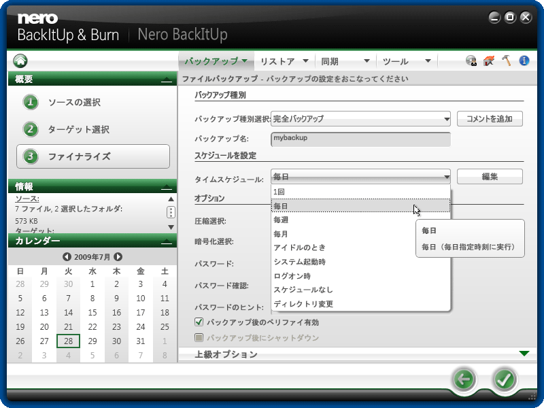Select July 15 in the calendar

coord(92,313)
